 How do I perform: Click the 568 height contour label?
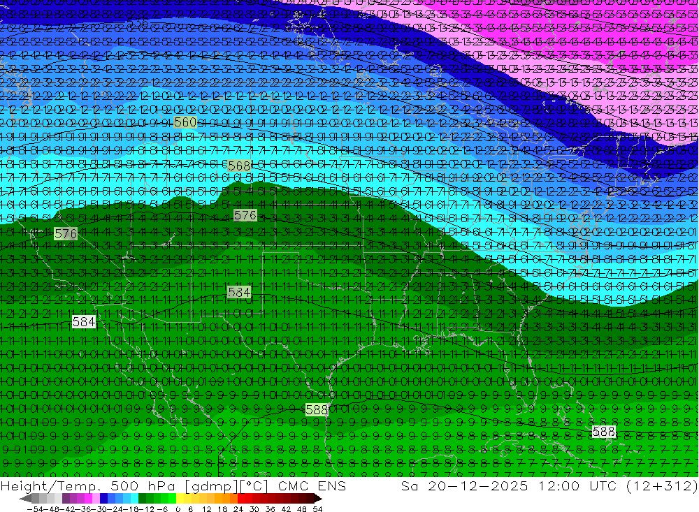point(239,166)
